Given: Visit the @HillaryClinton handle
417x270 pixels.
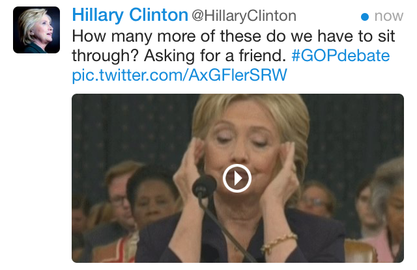Looking at the screenshot, I should (244, 16).
